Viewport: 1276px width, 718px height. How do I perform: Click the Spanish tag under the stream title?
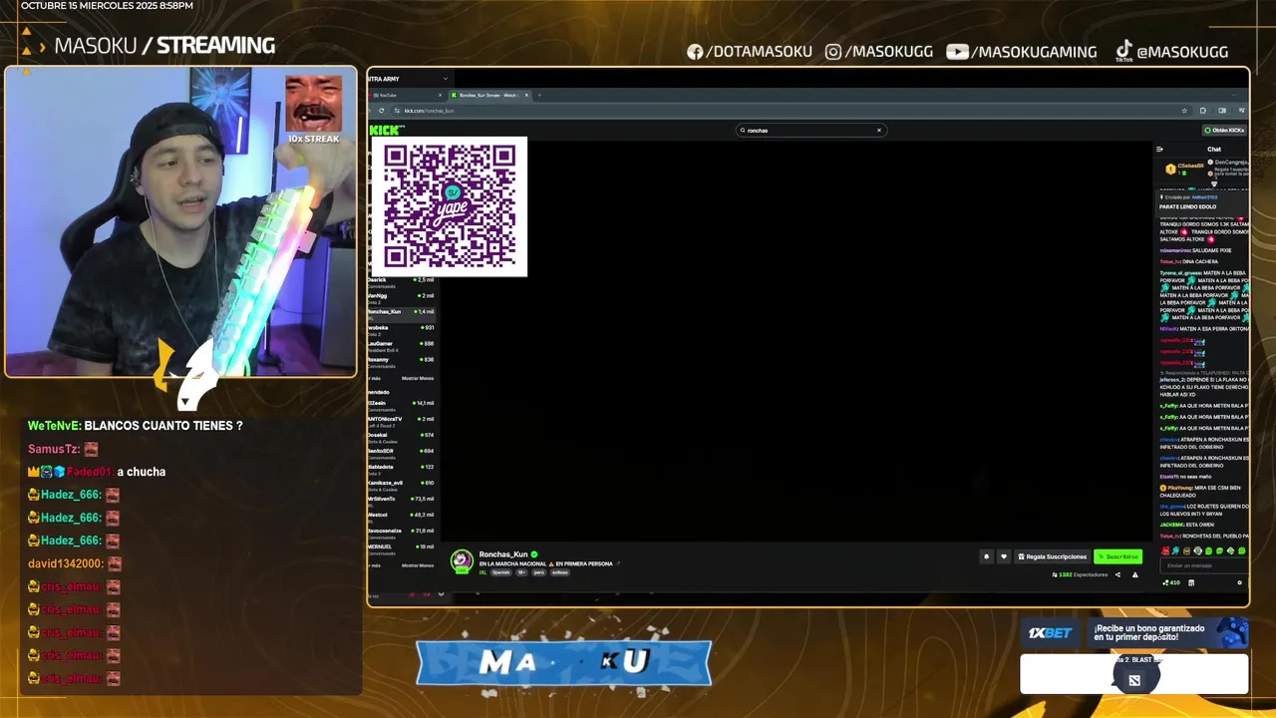(501, 572)
